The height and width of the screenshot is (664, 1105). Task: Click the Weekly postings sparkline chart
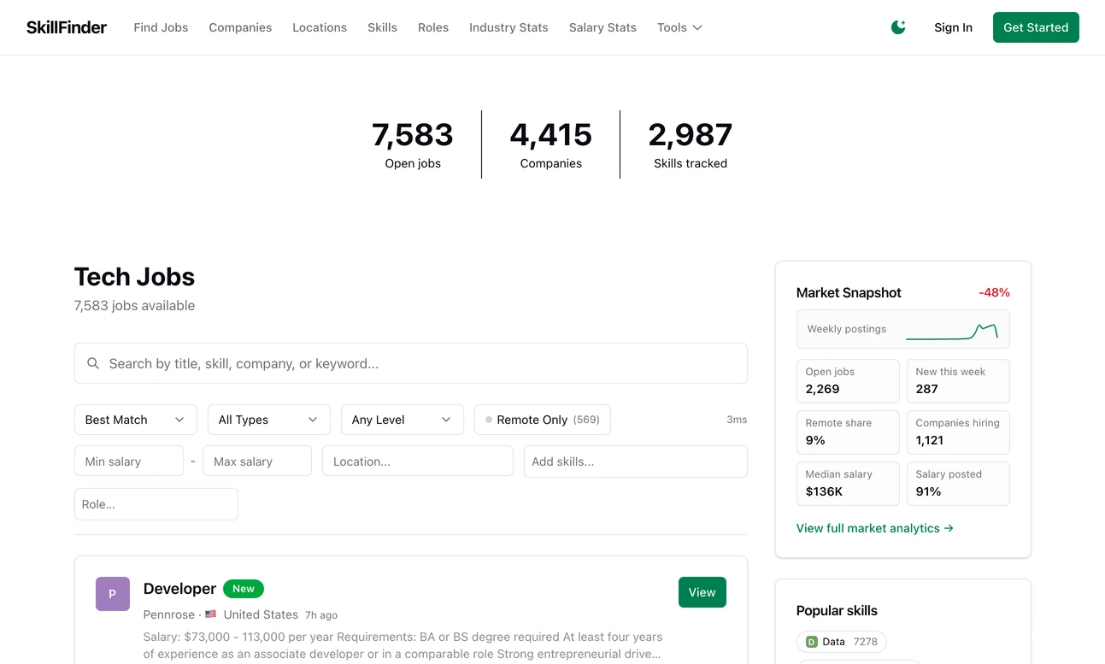[951, 330]
